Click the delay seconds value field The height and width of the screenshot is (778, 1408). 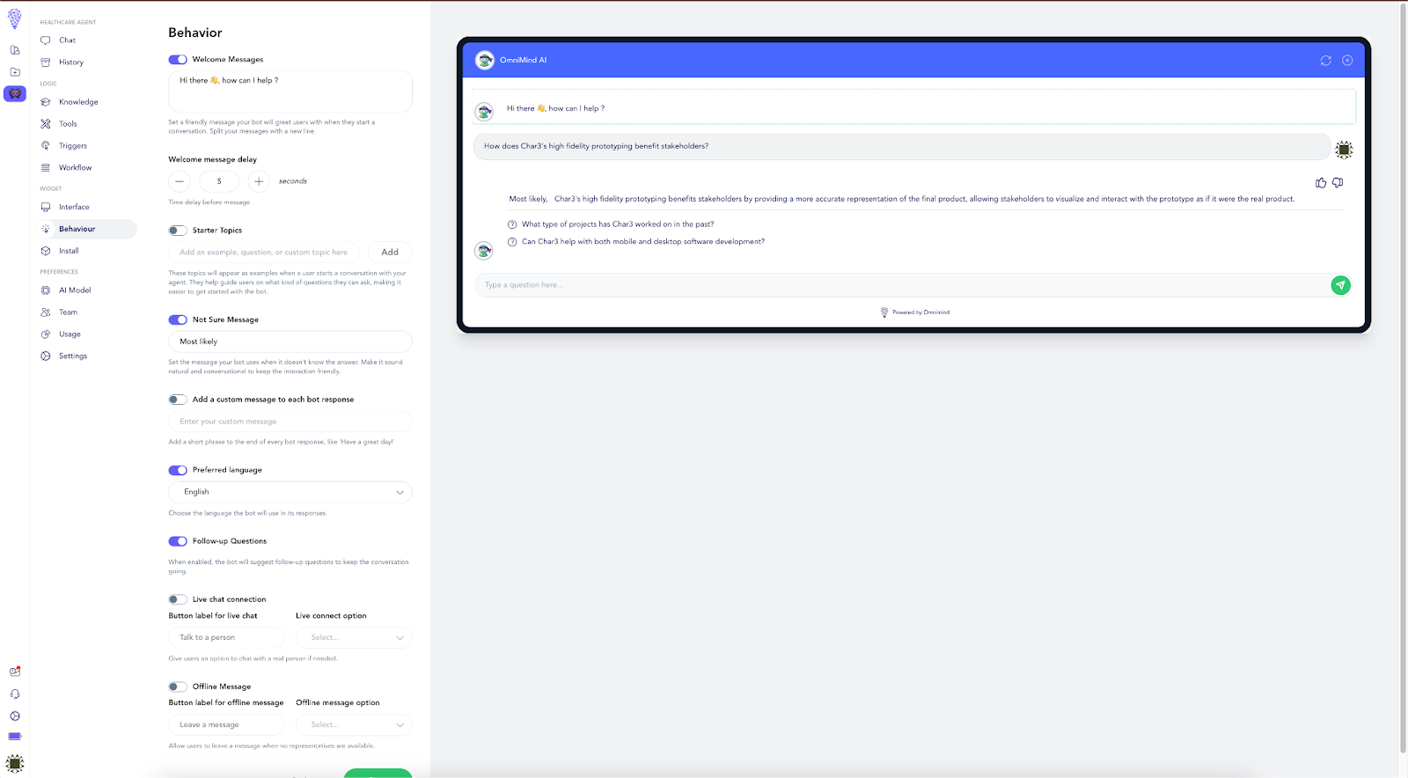[219, 181]
